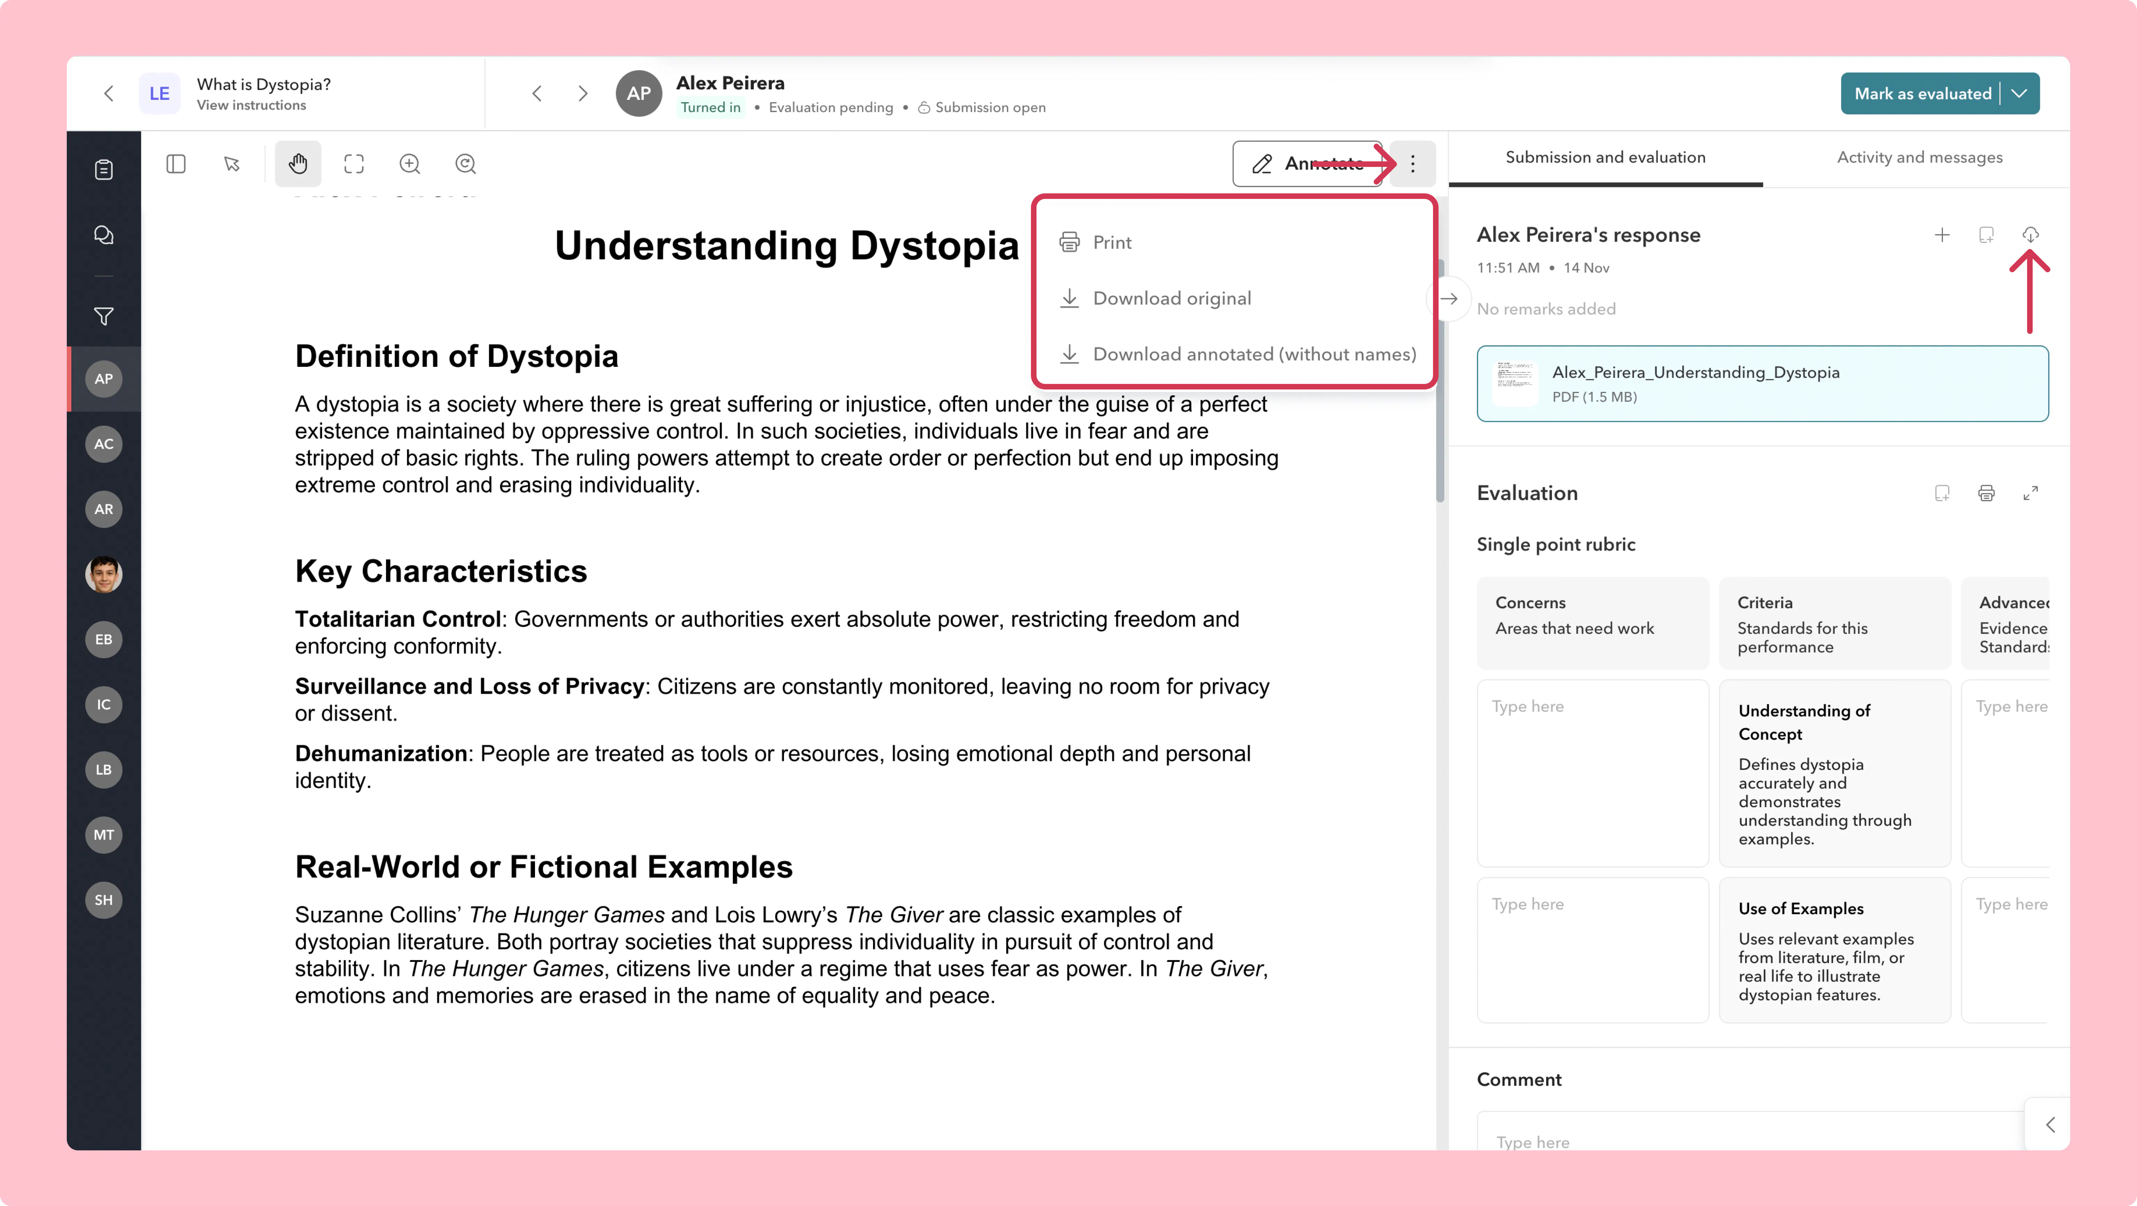Add a remark to Alex's response
Image resolution: width=2137 pixels, height=1206 pixels.
pos(1986,235)
